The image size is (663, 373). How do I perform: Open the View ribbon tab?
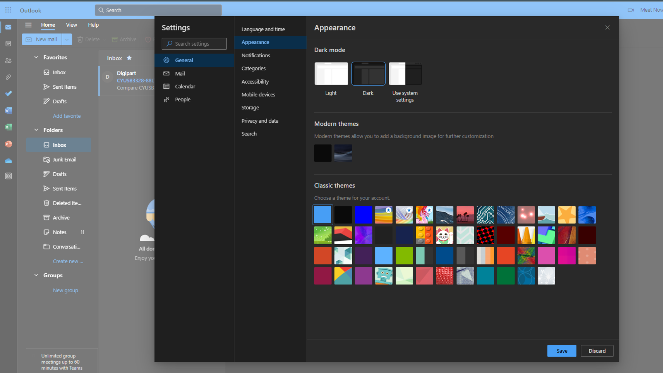point(71,25)
